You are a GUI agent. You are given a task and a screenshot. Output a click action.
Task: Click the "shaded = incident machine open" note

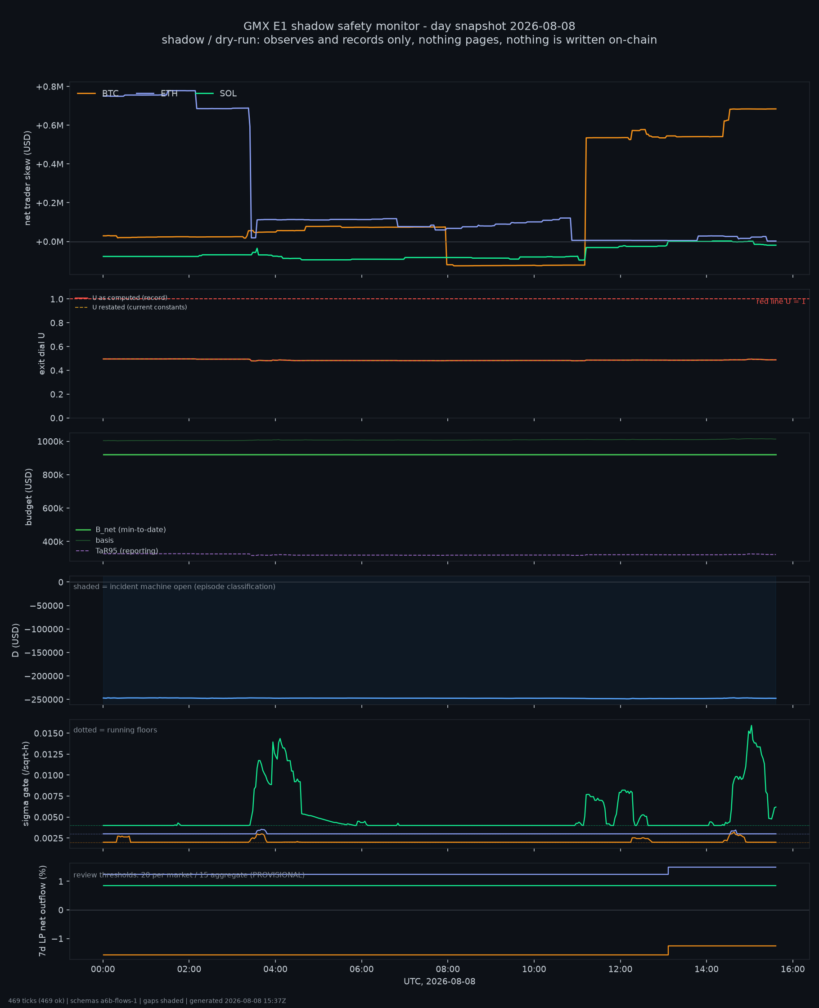[x=174, y=586]
